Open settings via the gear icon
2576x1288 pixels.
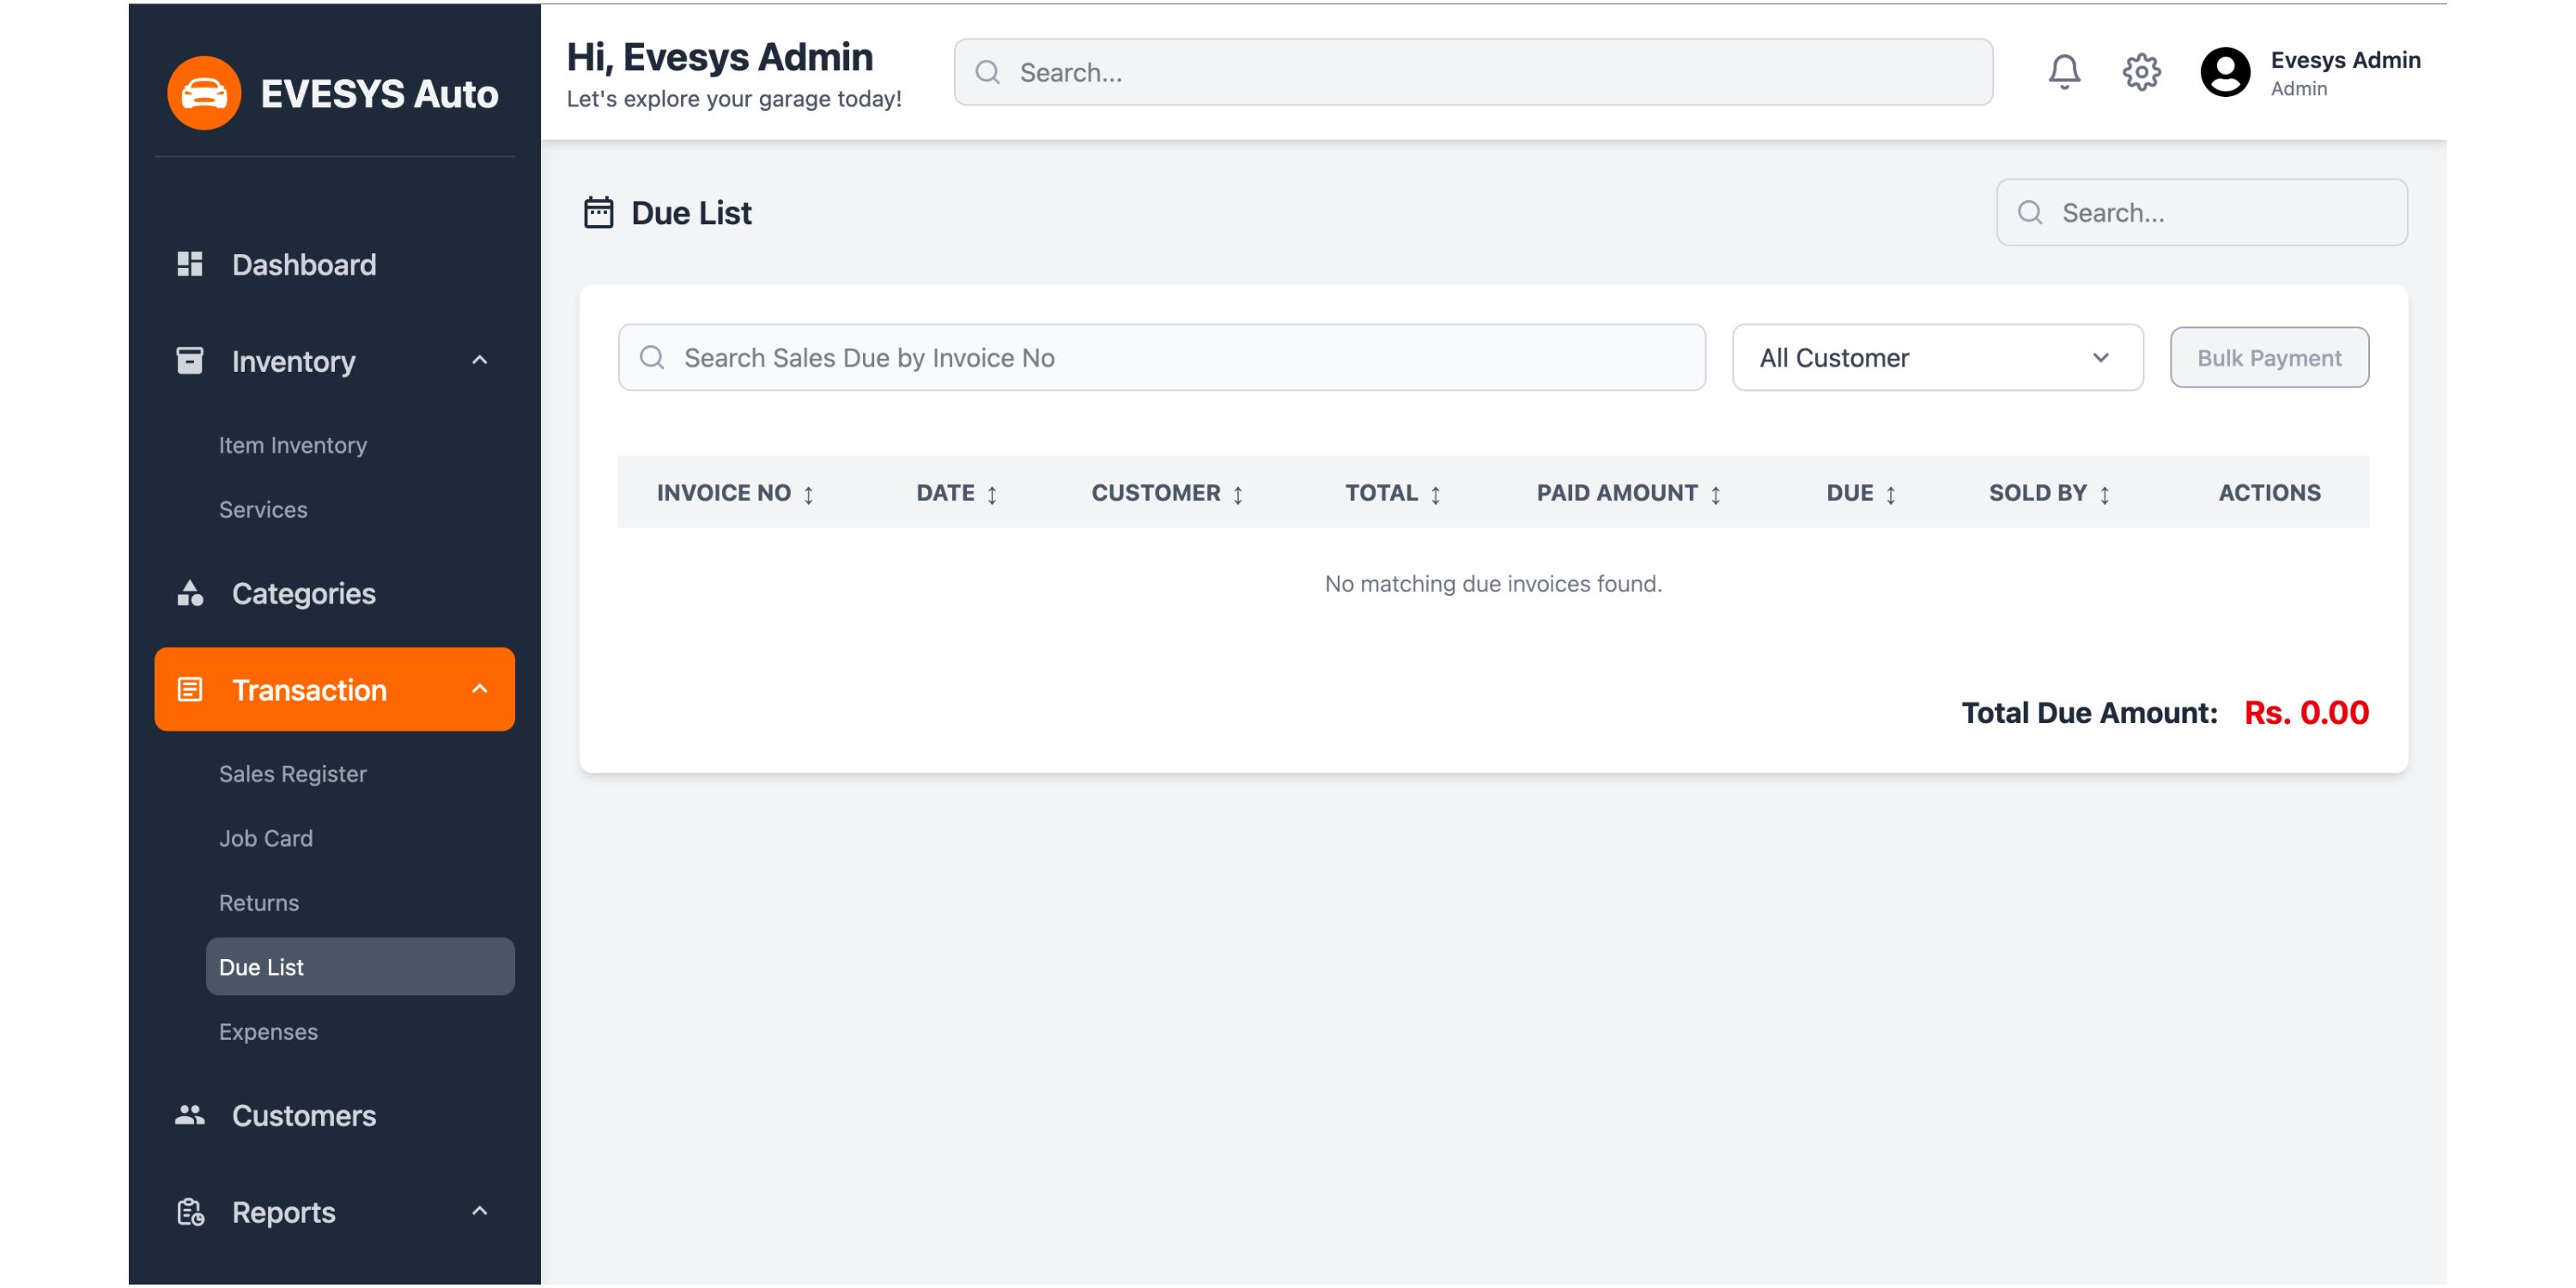(x=2141, y=72)
